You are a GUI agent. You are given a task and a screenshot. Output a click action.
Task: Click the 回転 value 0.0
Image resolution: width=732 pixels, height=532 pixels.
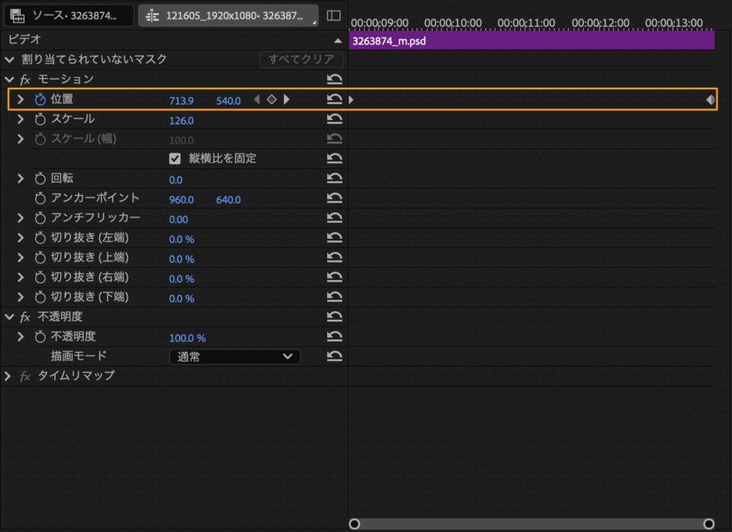(175, 180)
